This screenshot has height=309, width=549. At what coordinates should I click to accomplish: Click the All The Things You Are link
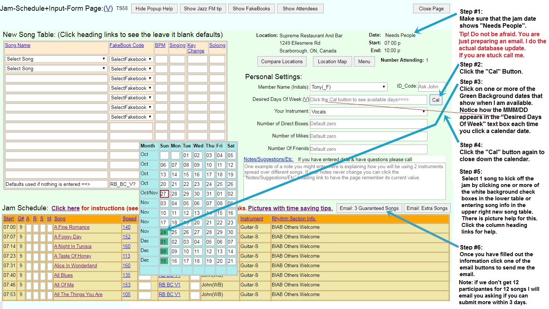click(x=78, y=294)
